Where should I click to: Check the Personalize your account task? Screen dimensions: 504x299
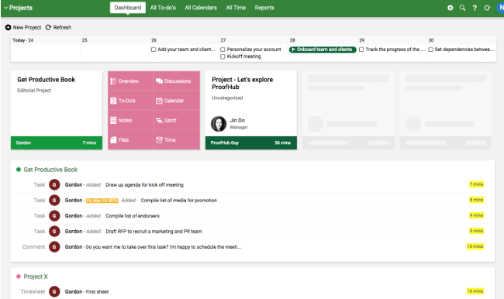pos(223,50)
